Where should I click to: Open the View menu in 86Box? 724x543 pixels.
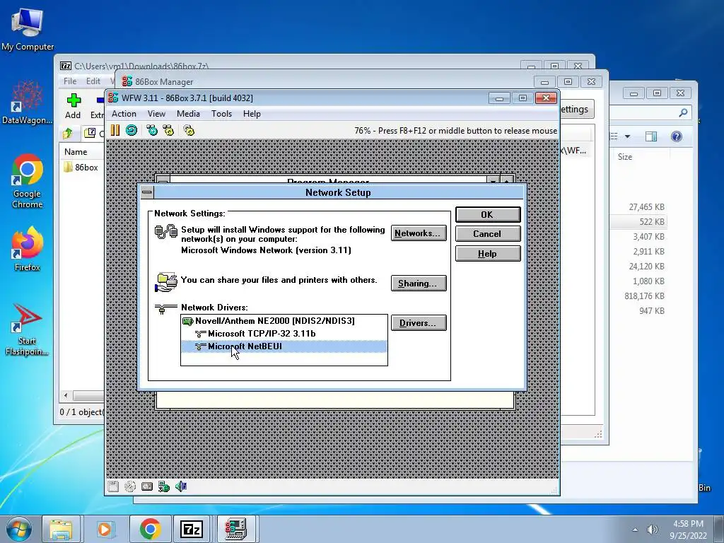tap(156, 114)
